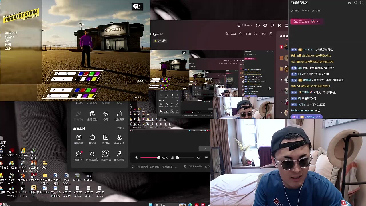Click the translate icon on game preview
Image resolution: width=366 pixels, height=206 pixels.
coord(137,7)
